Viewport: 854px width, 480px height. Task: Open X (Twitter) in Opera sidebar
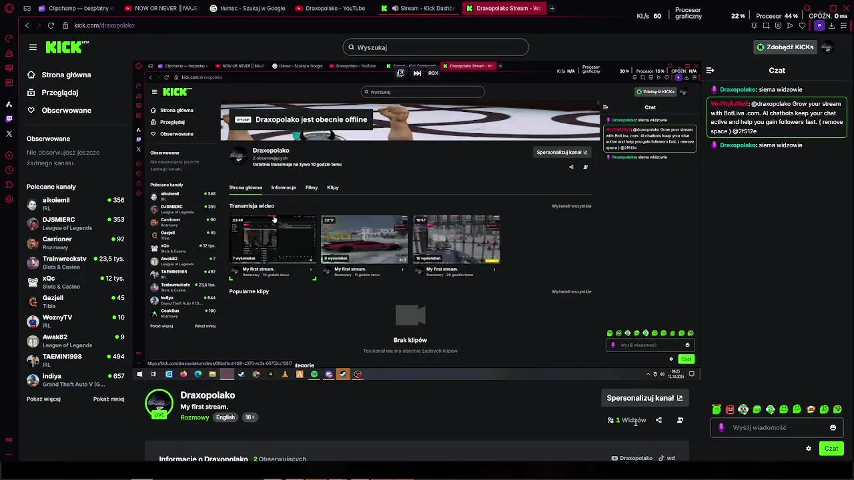[9, 133]
